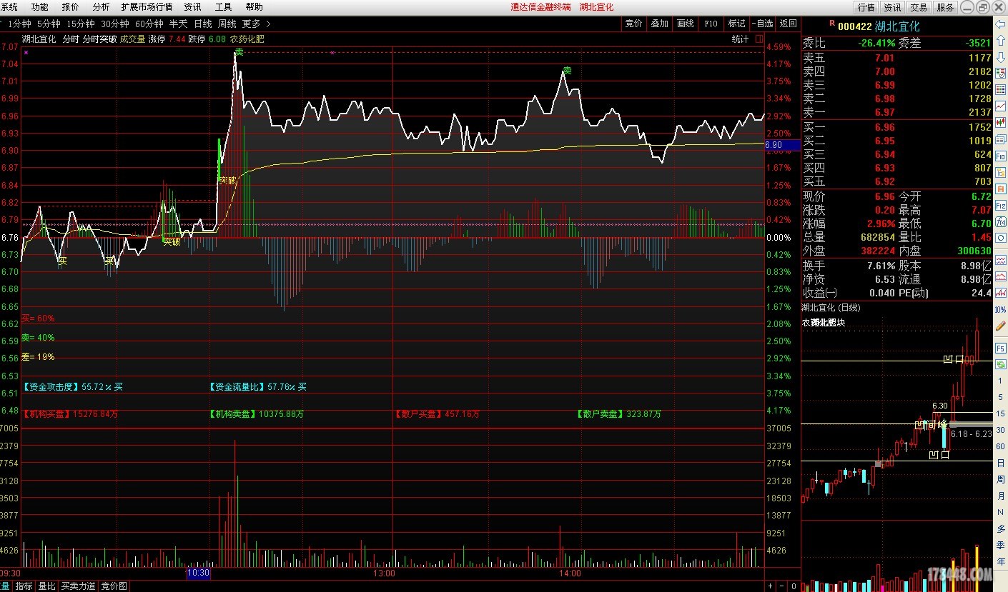1008x592 pixels.
Task: Open the 帮助 menu
Action: pos(254,7)
